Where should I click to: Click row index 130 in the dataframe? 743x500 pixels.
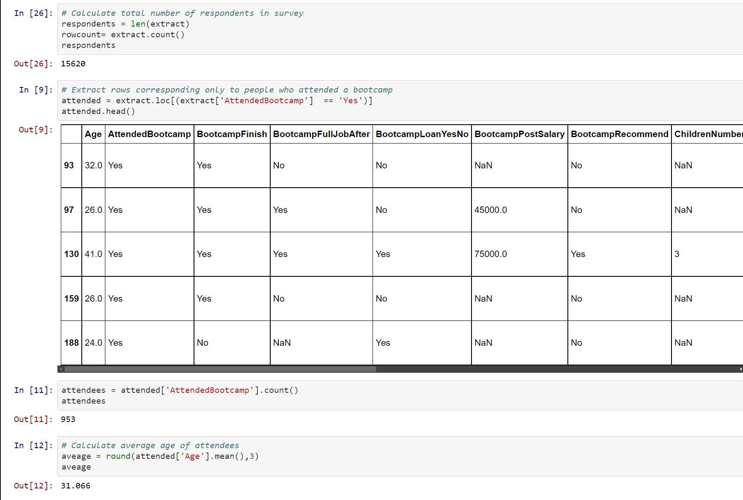tap(71, 254)
